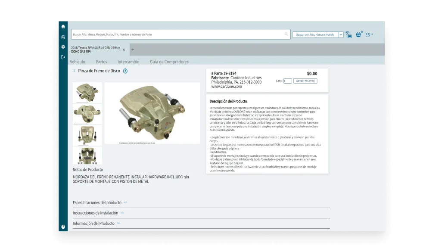Click the print icon beside Pinza de Freno
The height and width of the screenshot is (252, 448).
(x=125, y=71)
